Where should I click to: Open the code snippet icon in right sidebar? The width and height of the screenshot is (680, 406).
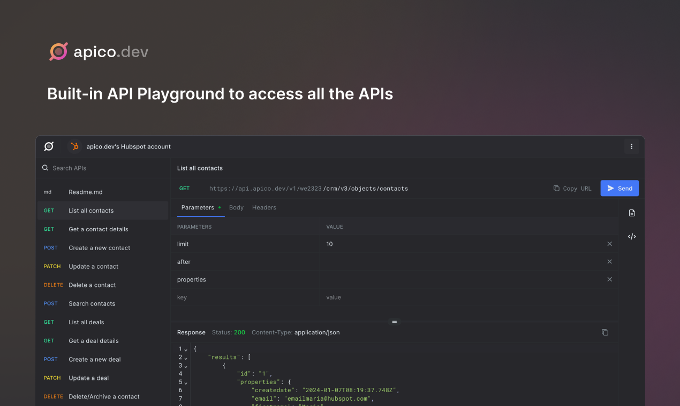[632, 236]
